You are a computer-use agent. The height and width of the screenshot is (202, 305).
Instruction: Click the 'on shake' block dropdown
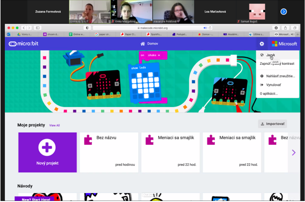pos(154,55)
